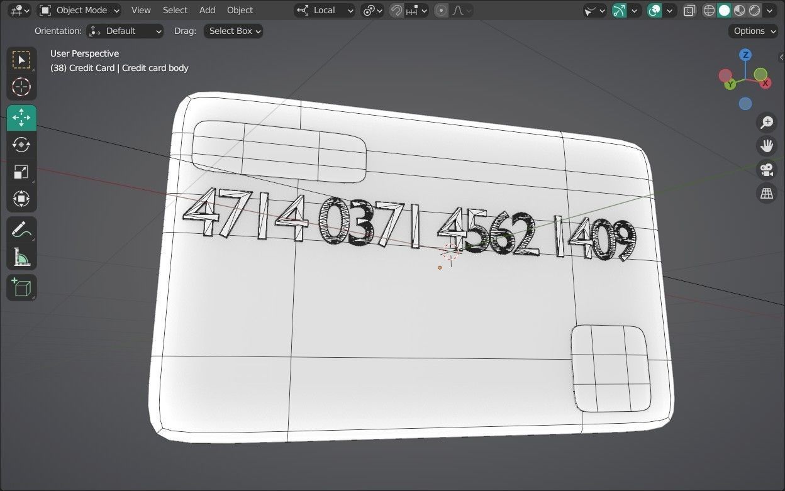Select the Scale tool
The image size is (785, 491).
coord(21,172)
